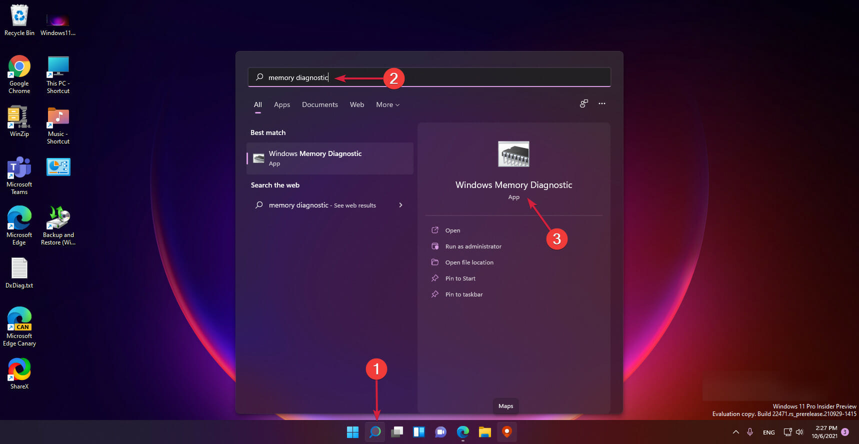Open File Explorer from the taskbar
Screen dimensions: 859x444
pyautogui.click(x=484, y=432)
